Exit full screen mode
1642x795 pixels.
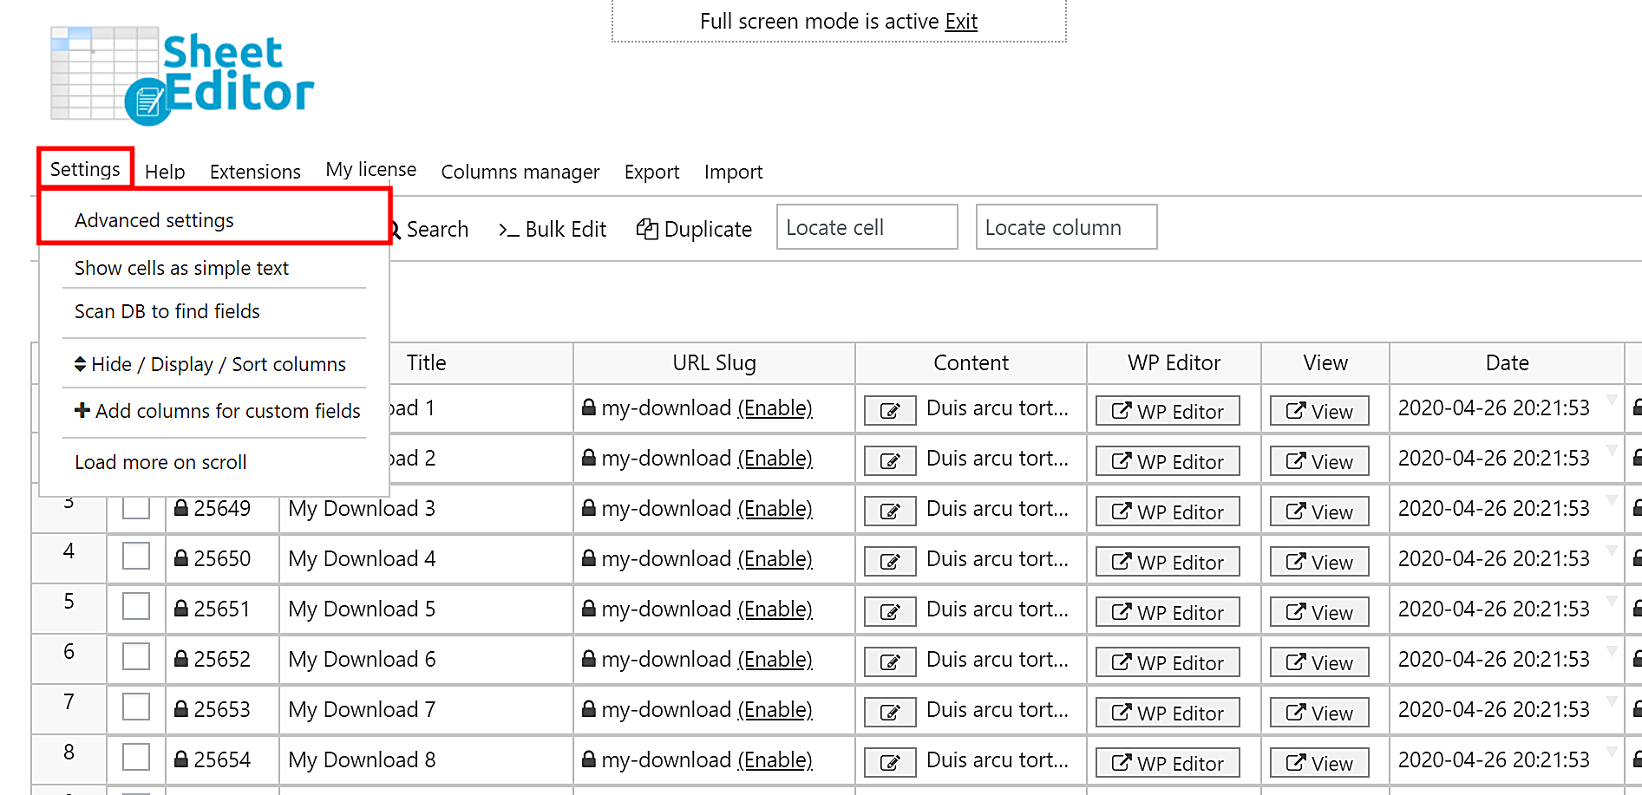tap(961, 21)
